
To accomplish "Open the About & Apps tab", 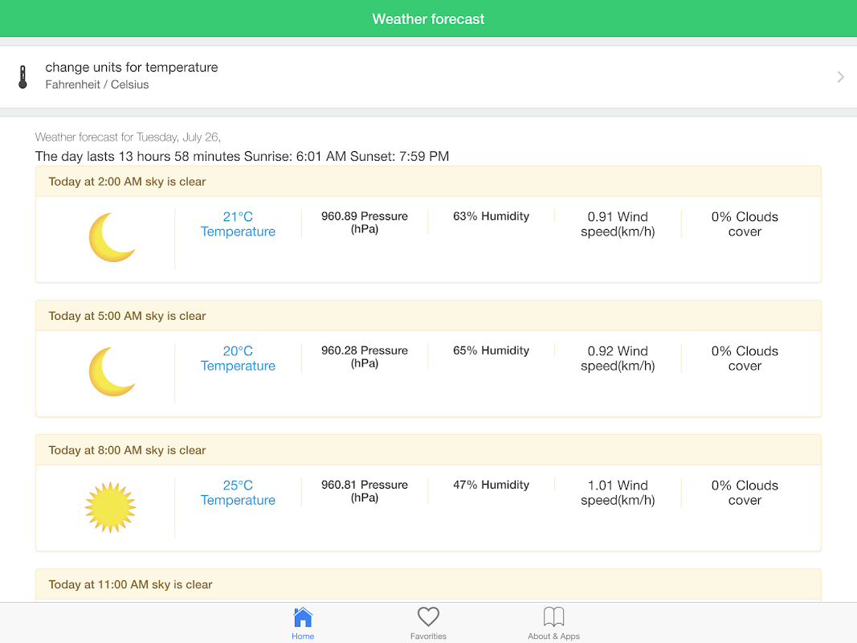I will pyautogui.click(x=553, y=624).
